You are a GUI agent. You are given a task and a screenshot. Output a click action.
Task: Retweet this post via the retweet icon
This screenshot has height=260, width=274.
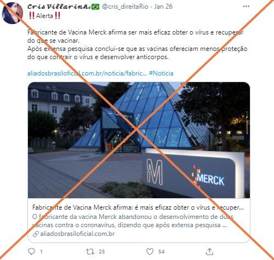[x=90, y=252]
